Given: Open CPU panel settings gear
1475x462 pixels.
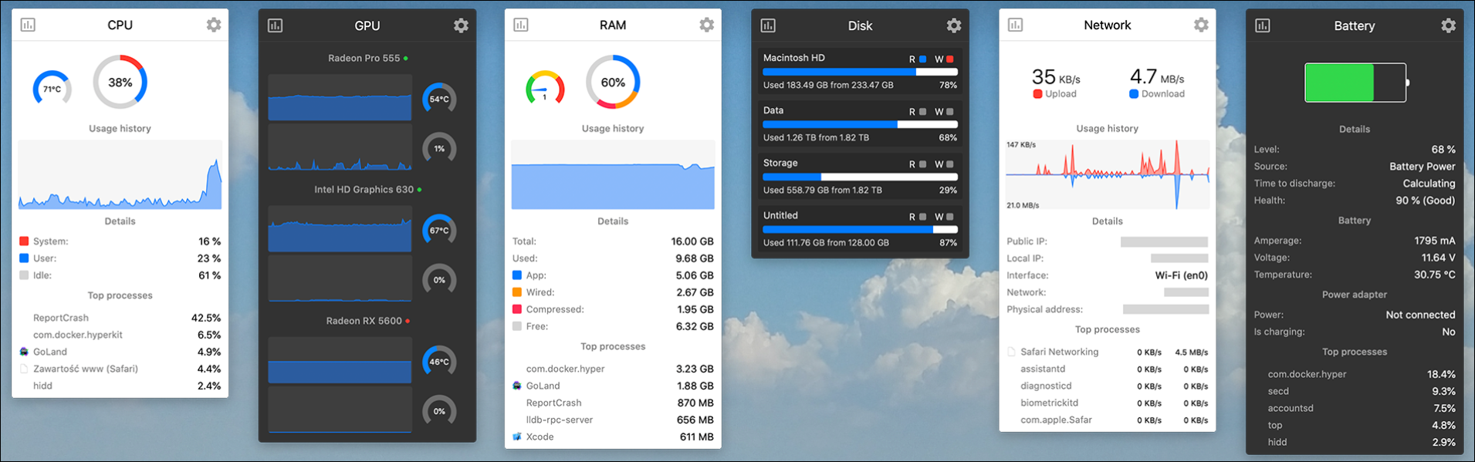Looking at the screenshot, I should tap(214, 25).
